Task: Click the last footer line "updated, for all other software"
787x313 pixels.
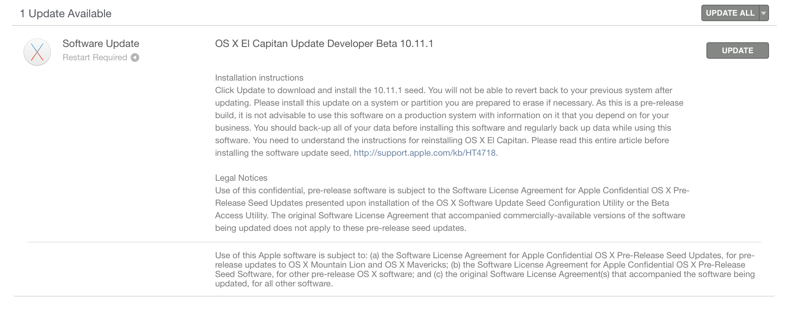Action: pyautogui.click(x=274, y=284)
